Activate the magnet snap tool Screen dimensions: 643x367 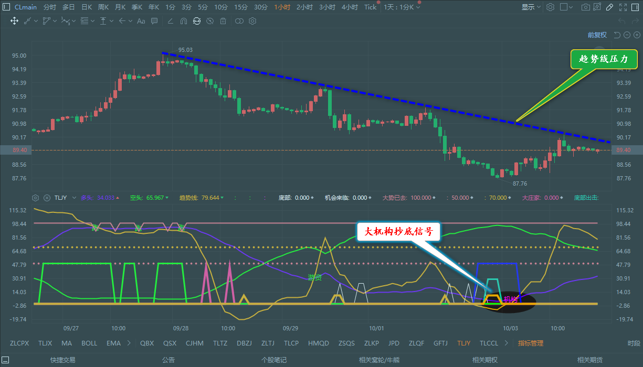pos(183,21)
